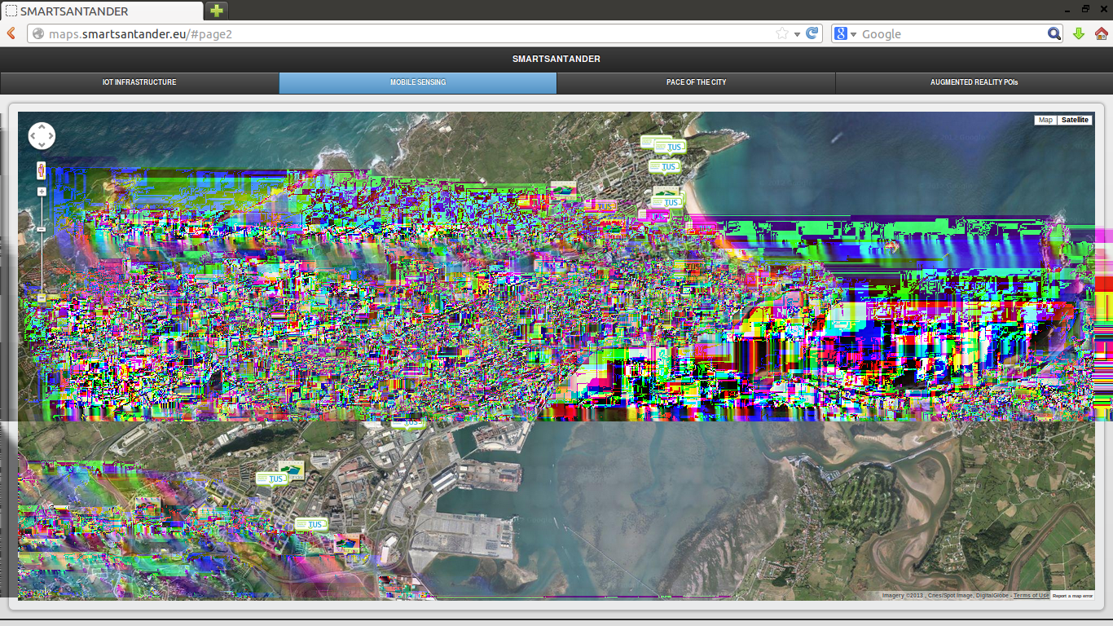Screen dimensions: 1113x626
Task: Open the search engine selector dropdown
Action: pos(845,33)
